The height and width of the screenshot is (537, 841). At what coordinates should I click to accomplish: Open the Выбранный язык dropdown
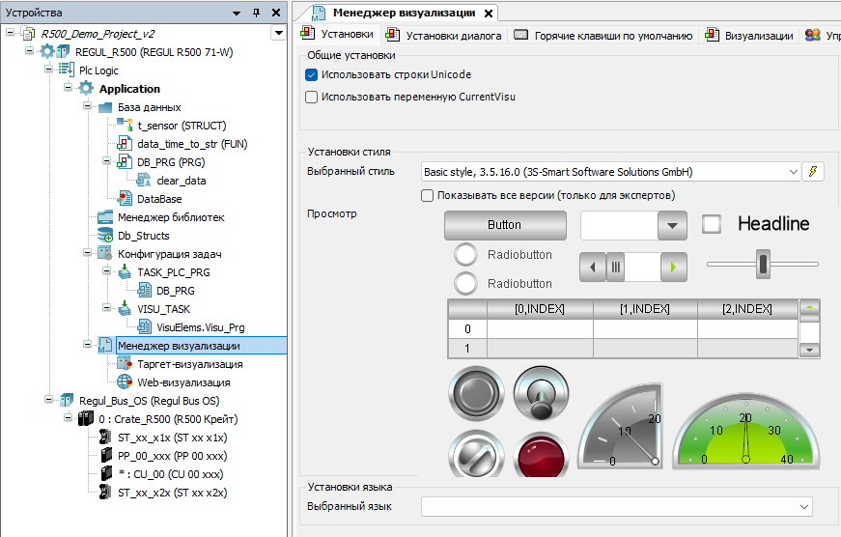pyautogui.click(x=804, y=506)
